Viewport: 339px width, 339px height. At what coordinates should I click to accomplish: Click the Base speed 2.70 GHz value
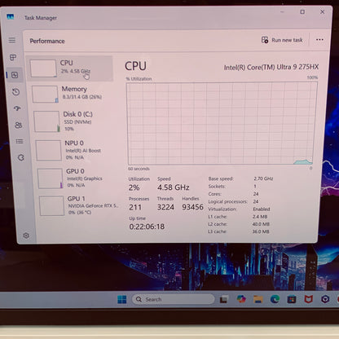(x=263, y=178)
